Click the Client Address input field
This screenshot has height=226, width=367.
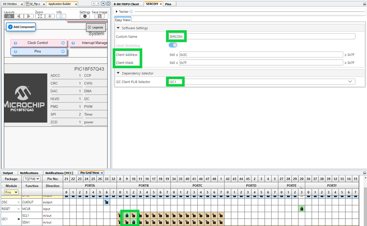[x=261, y=55]
